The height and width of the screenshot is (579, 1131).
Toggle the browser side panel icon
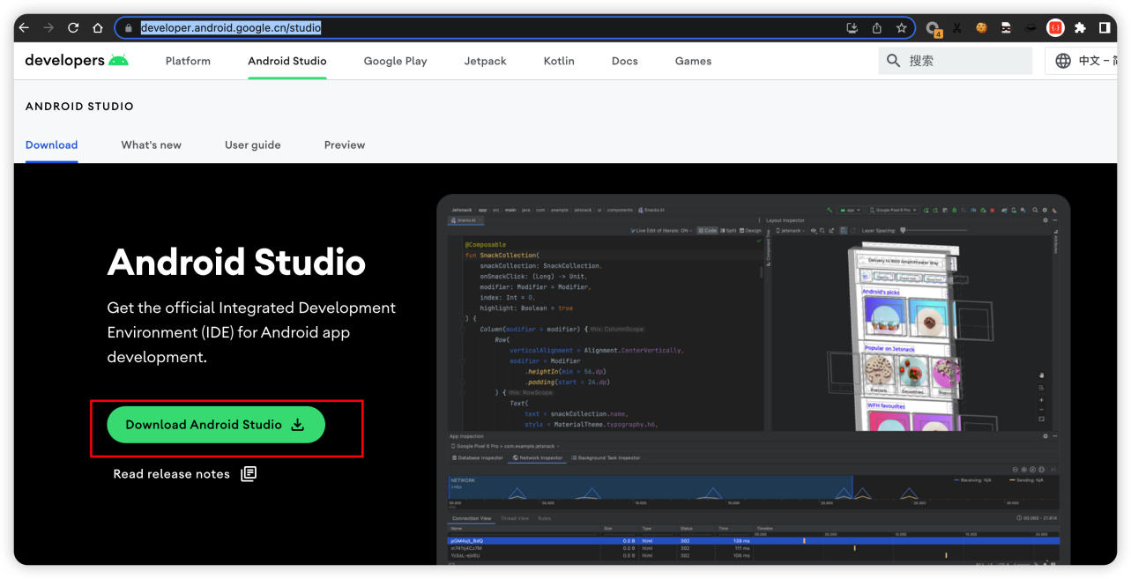(x=1105, y=28)
